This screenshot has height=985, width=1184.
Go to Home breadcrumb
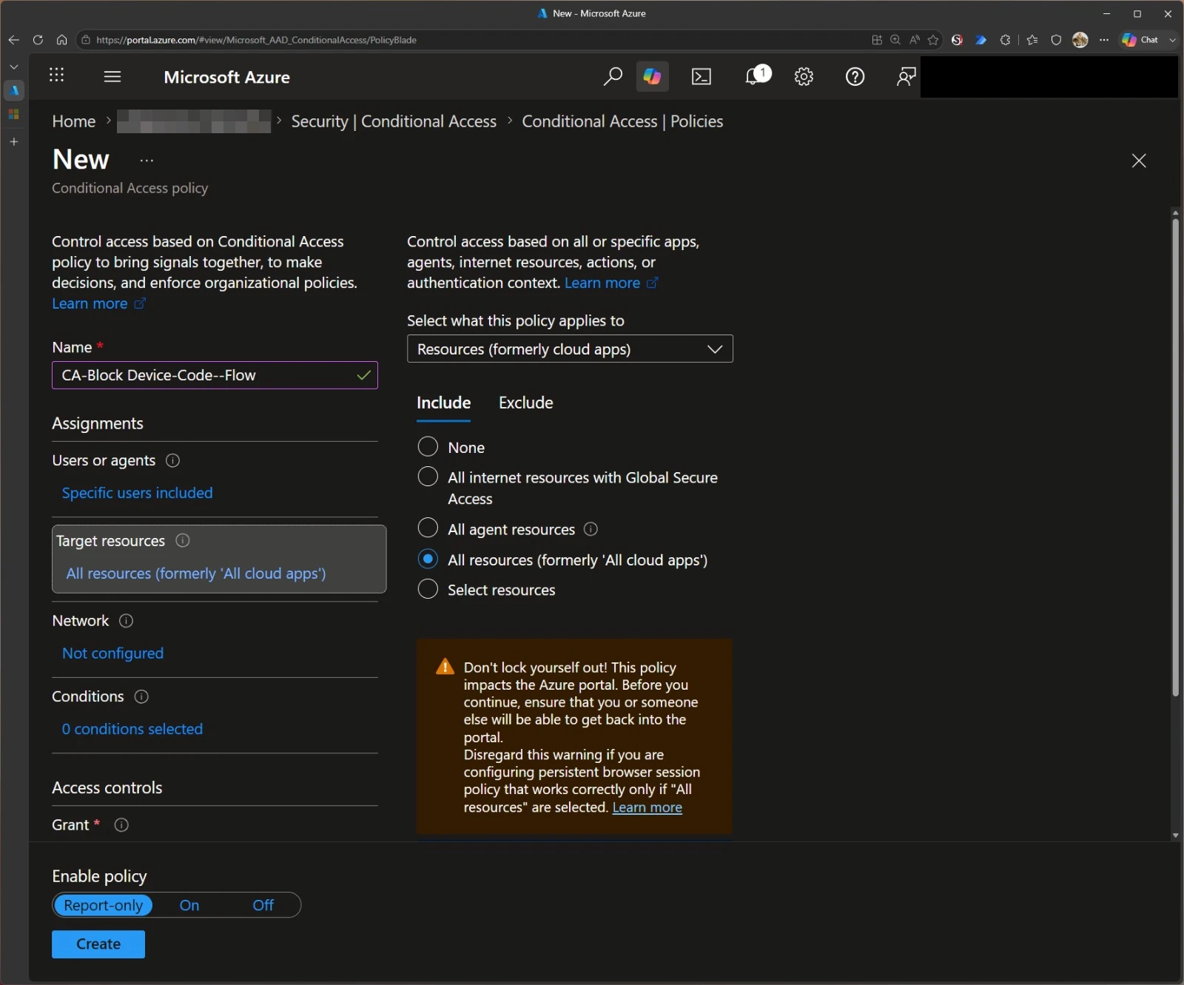coord(74,121)
